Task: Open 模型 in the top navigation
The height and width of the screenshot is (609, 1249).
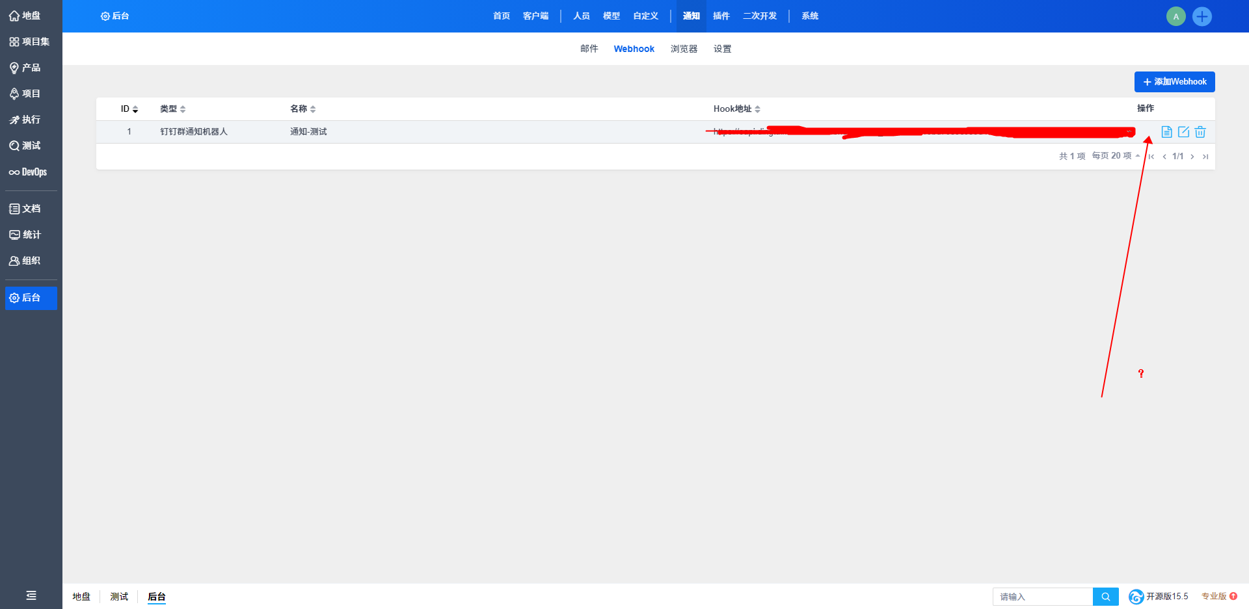Action: point(611,16)
